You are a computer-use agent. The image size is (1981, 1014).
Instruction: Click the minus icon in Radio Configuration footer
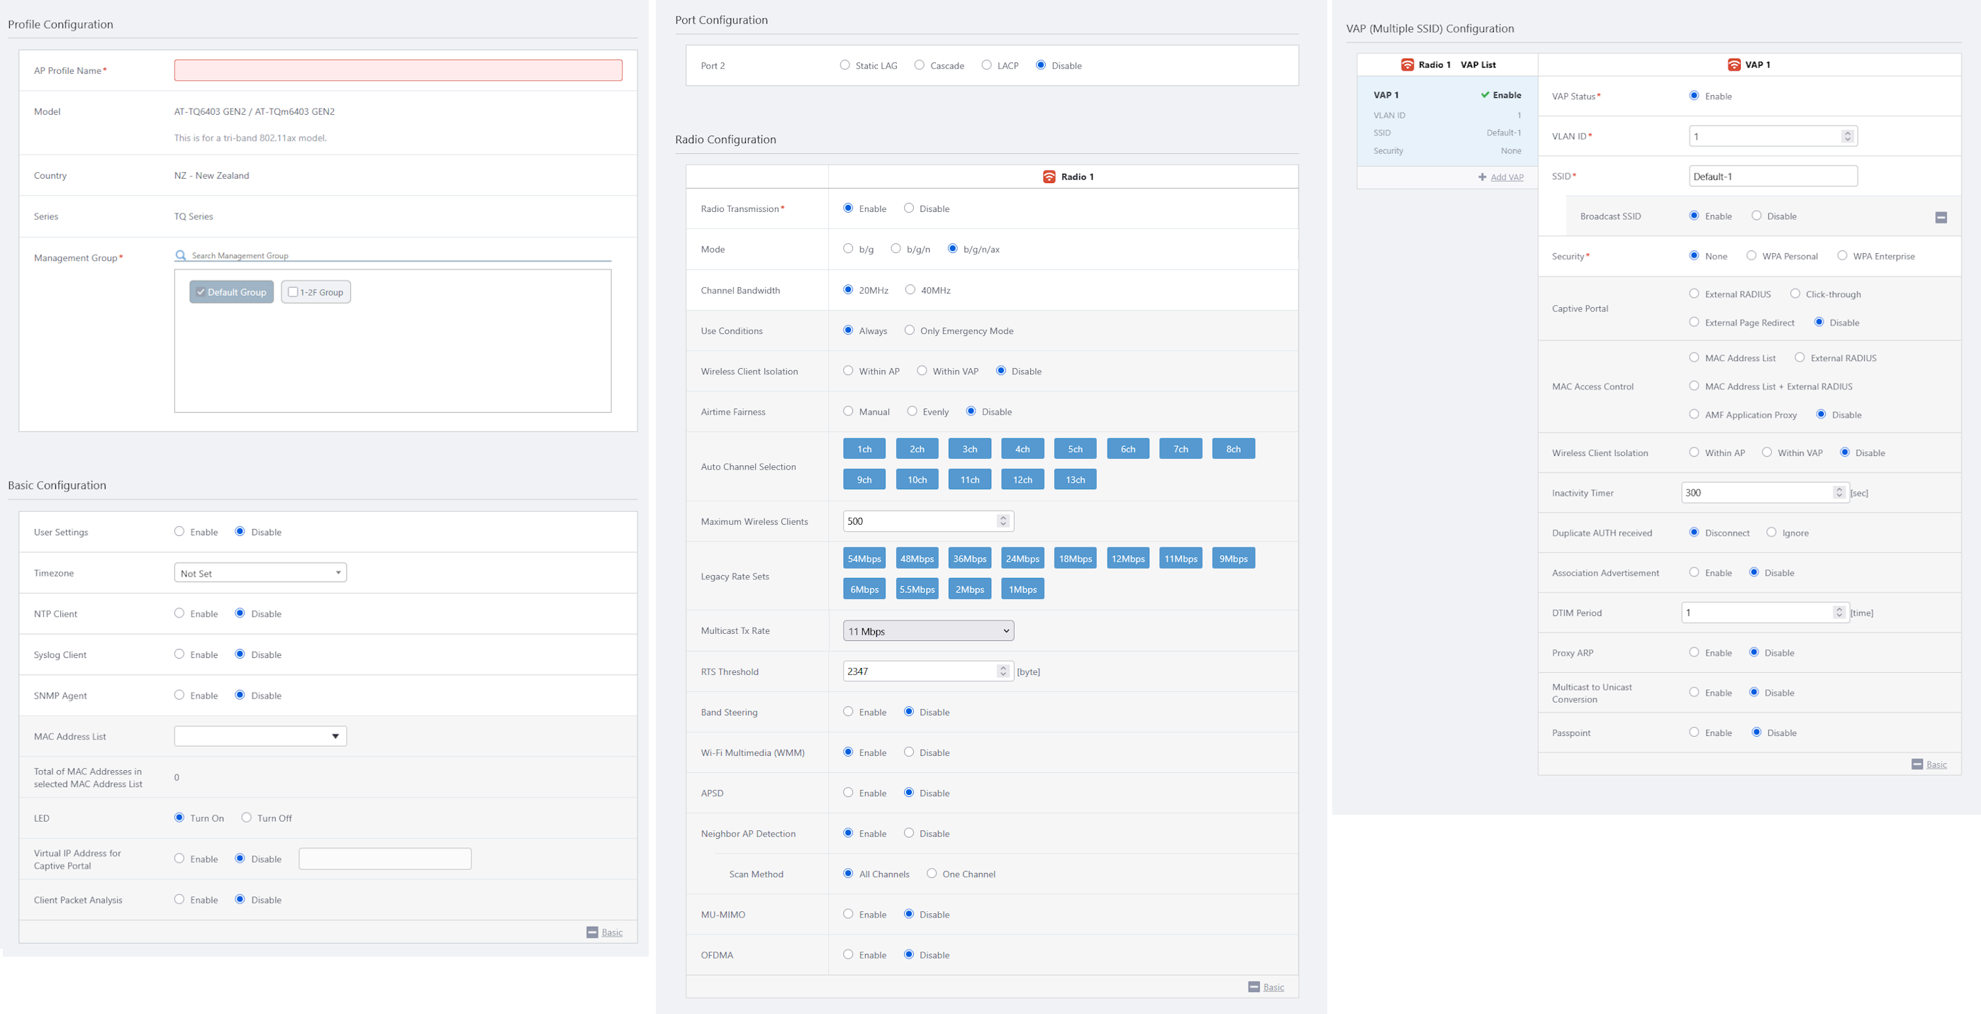pyautogui.click(x=1254, y=987)
